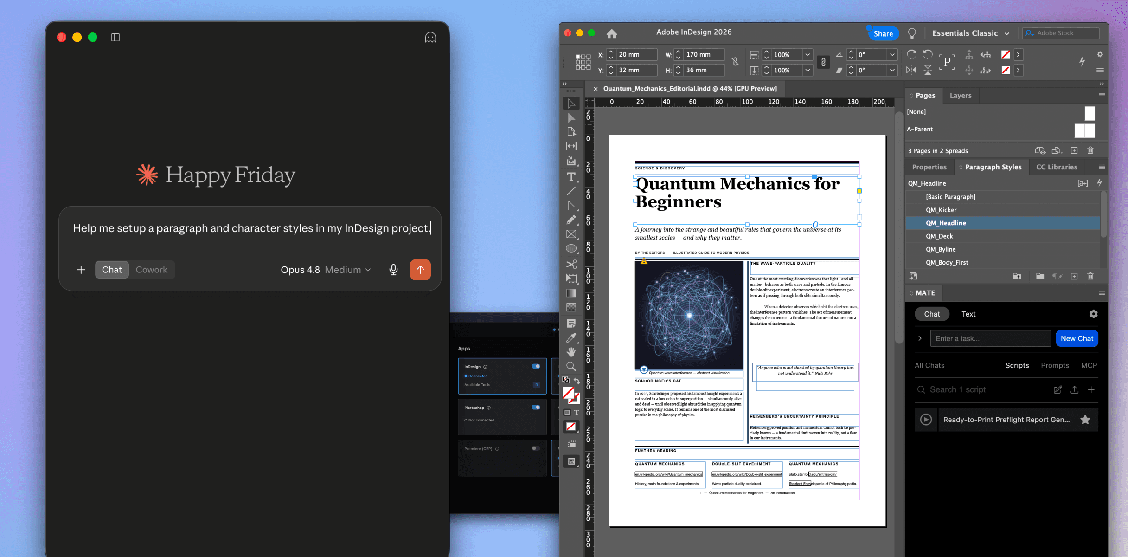1128x557 pixels.
Task: Pick the Page tool
Action: point(571,132)
